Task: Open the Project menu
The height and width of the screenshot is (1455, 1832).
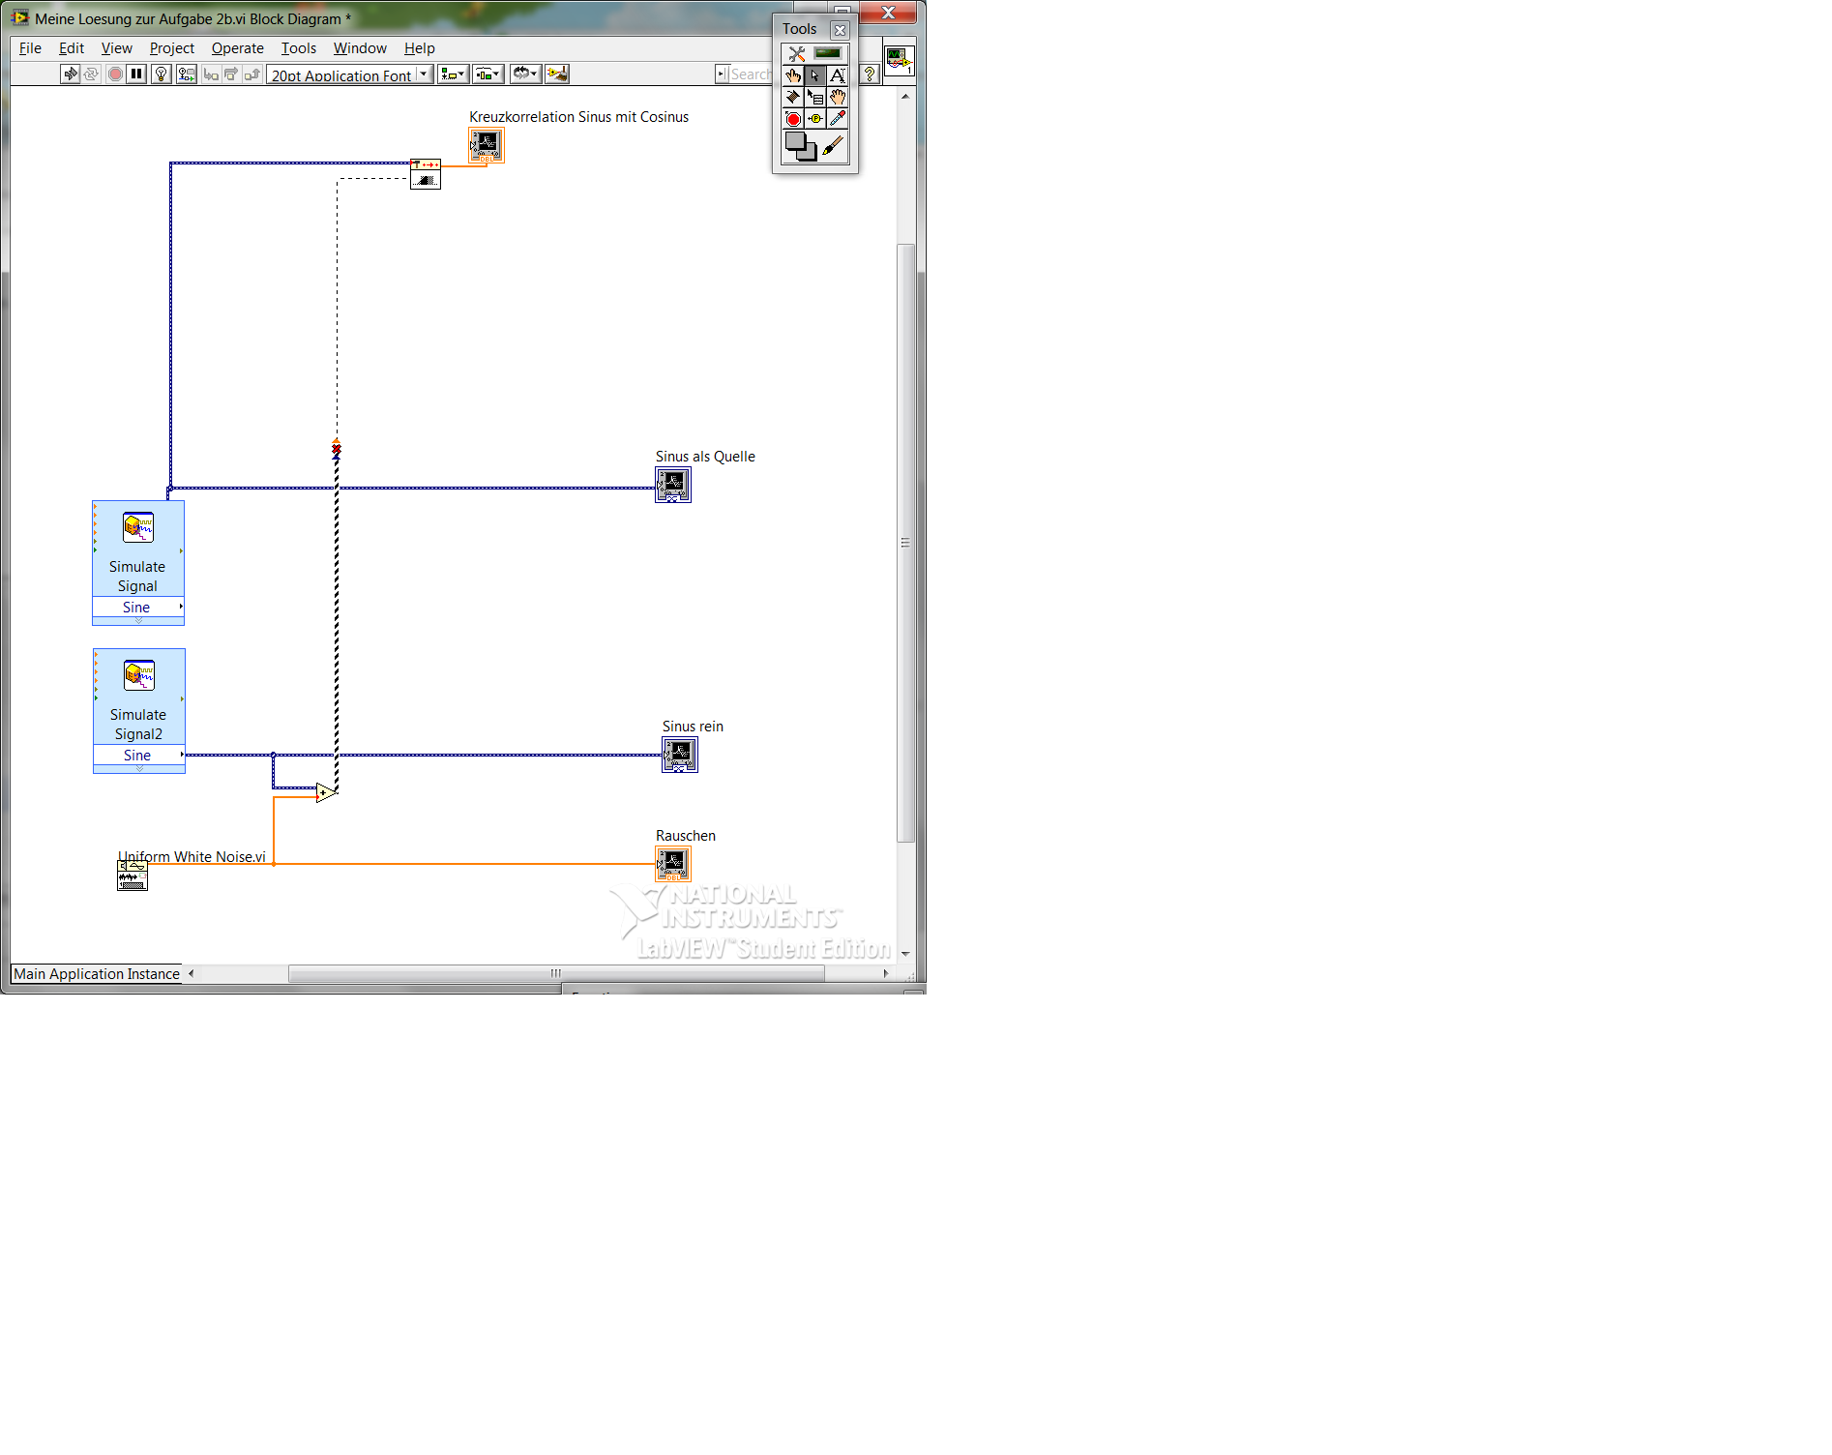Action: [x=172, y=48]
